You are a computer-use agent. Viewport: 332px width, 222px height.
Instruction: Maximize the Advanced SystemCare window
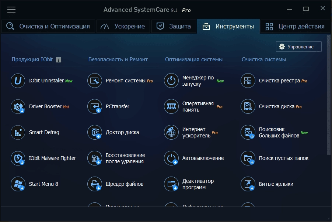click(x=306, y=9)
